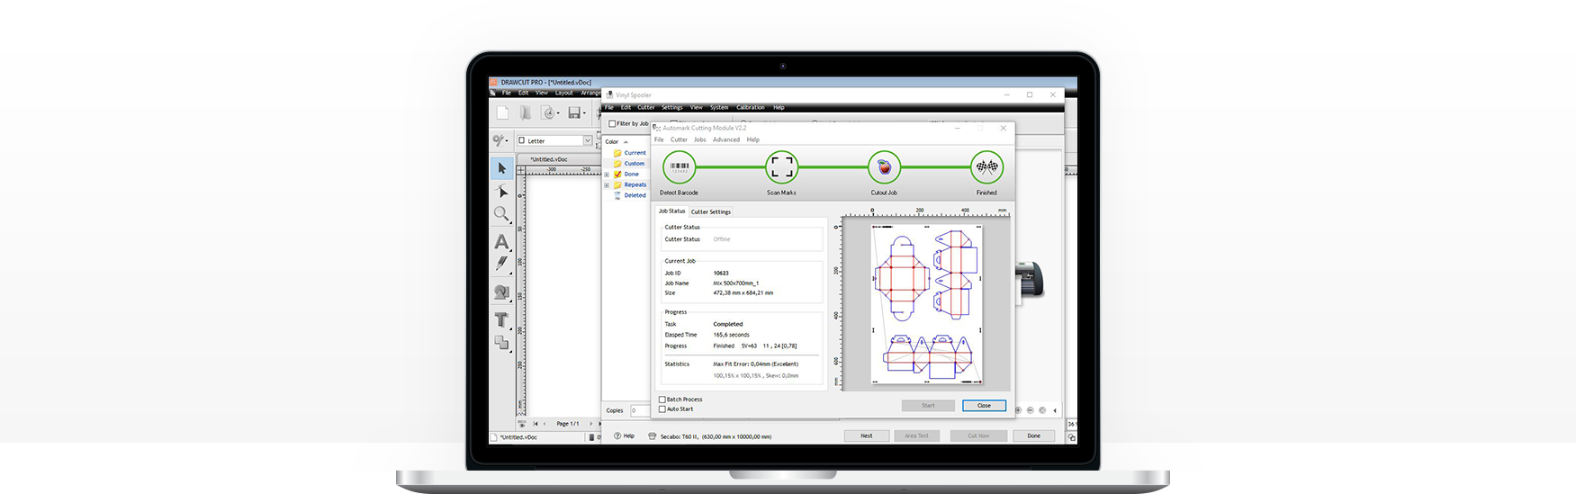This screenshot has width=1576, height=494.
Task: Click the Save disk icon in toolbar
Action: coord(574,113)
